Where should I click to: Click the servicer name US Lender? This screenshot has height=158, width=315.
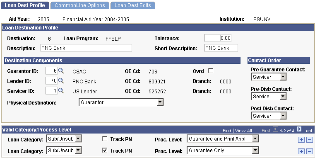(84, 91)
